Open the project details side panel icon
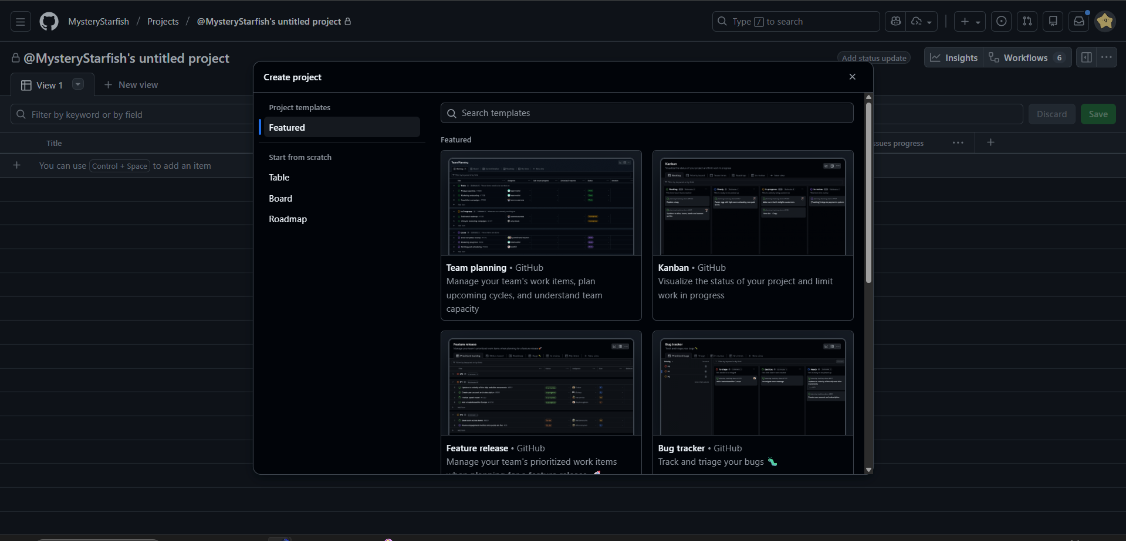This screenshot has height=541, width=1126. [1087, 57]
